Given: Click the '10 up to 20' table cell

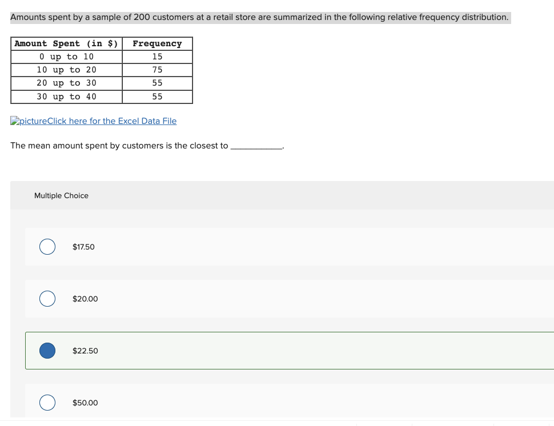Looking at the screenshot, I should pos(66,70).
